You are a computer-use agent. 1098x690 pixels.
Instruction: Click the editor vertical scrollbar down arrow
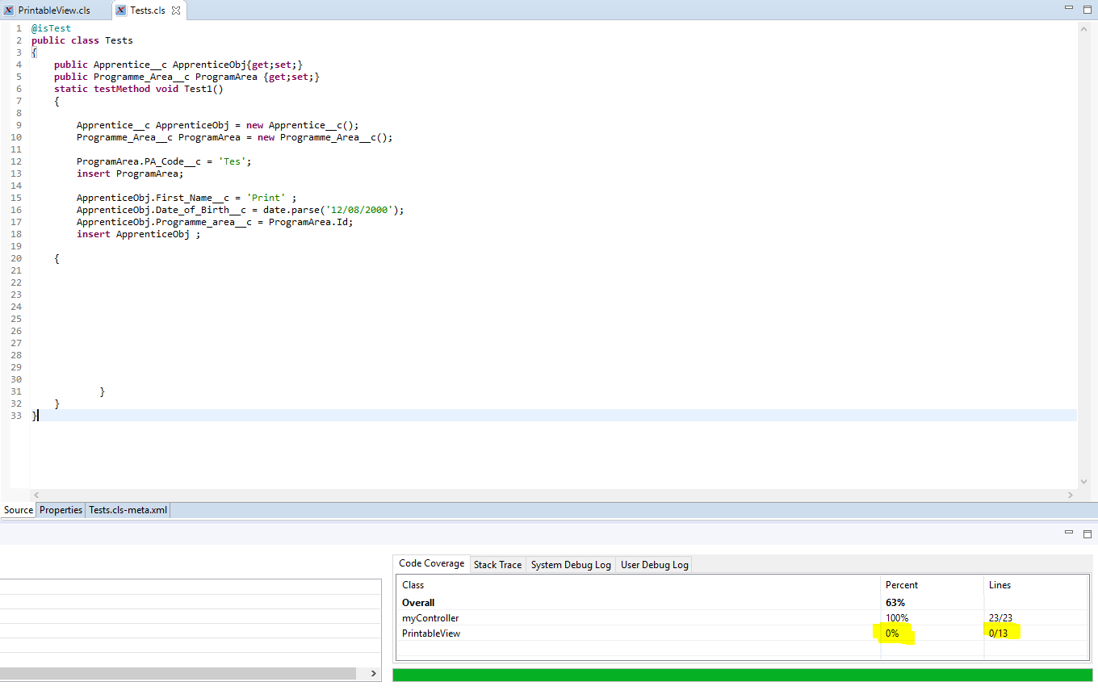click(1084, 482)
